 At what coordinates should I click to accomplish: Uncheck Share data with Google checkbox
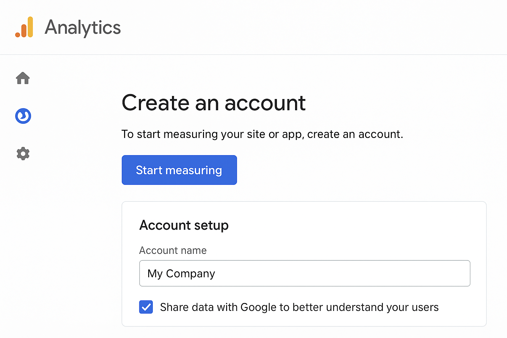(x=146, y=307)
